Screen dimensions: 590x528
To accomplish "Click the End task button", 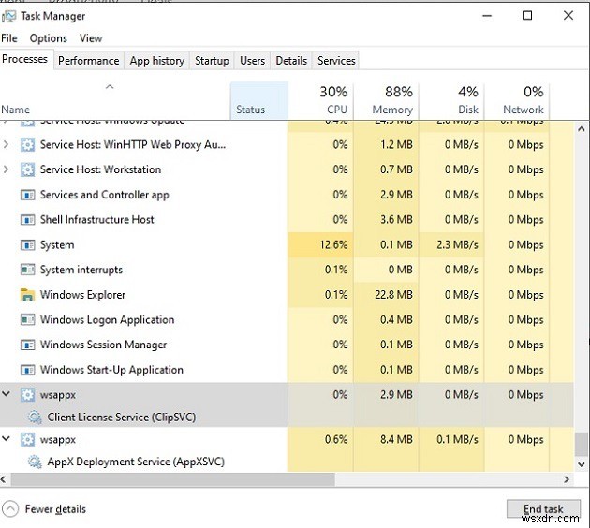I will click(543, 509).
